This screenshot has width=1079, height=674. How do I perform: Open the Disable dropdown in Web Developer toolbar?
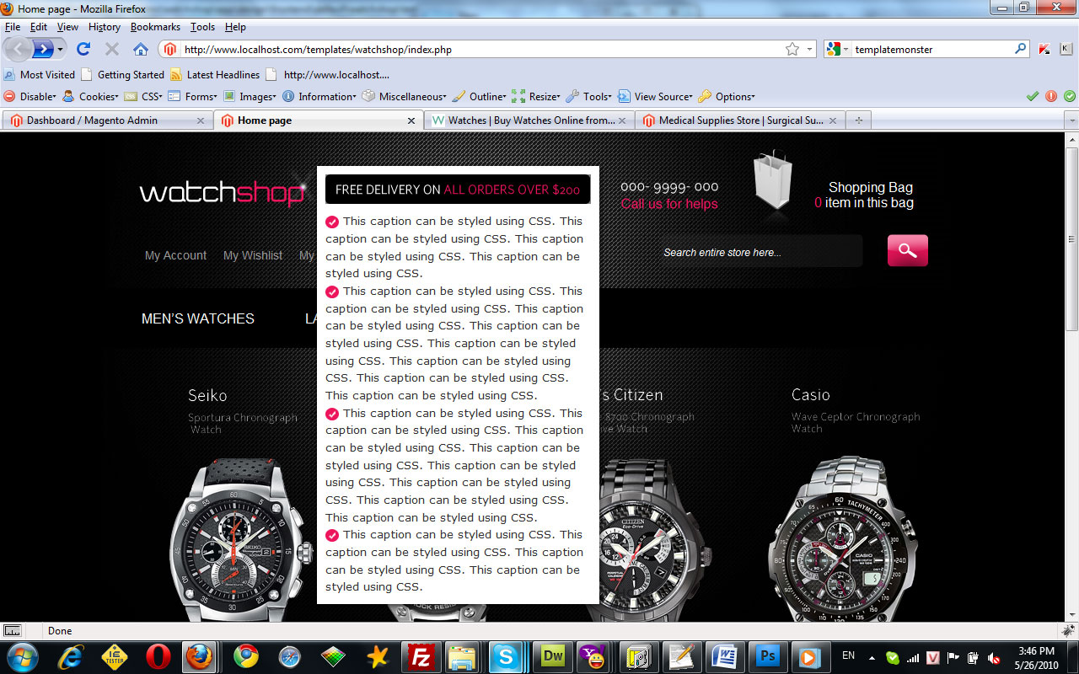point(30,96)
